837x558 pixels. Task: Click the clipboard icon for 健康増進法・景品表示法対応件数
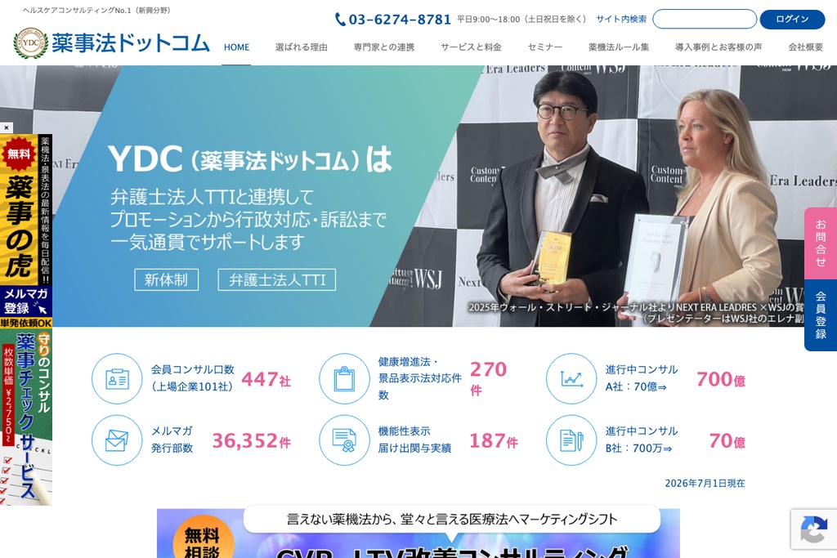[344, 379]
